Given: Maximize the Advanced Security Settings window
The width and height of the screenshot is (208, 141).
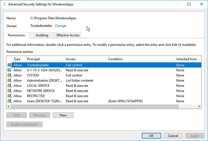Looking at the screenshot, I should click(189, 4).
